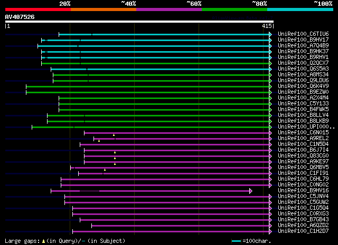This screenshot has width=338, height=245.
Task: Select the cyan arrowhead for Q6S5A3
Action: tap(270, 69)
